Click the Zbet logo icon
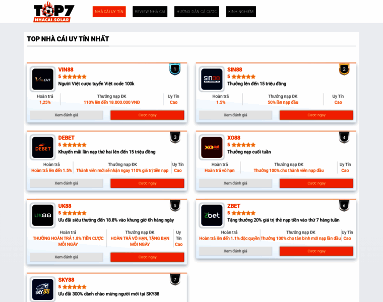Image resolution: width=383 pixels, height=302 pixels. (x=212, y=215)
